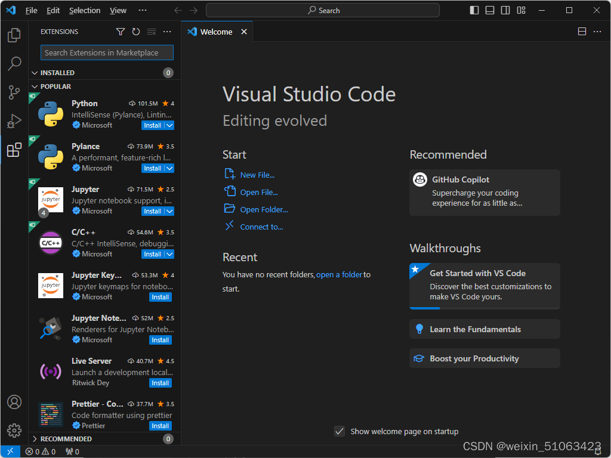Filter extensions using the funnel icon
Image resolution: width=611 pixels, height=458 pixels.
pyautogui.click(x=121, y=32)
